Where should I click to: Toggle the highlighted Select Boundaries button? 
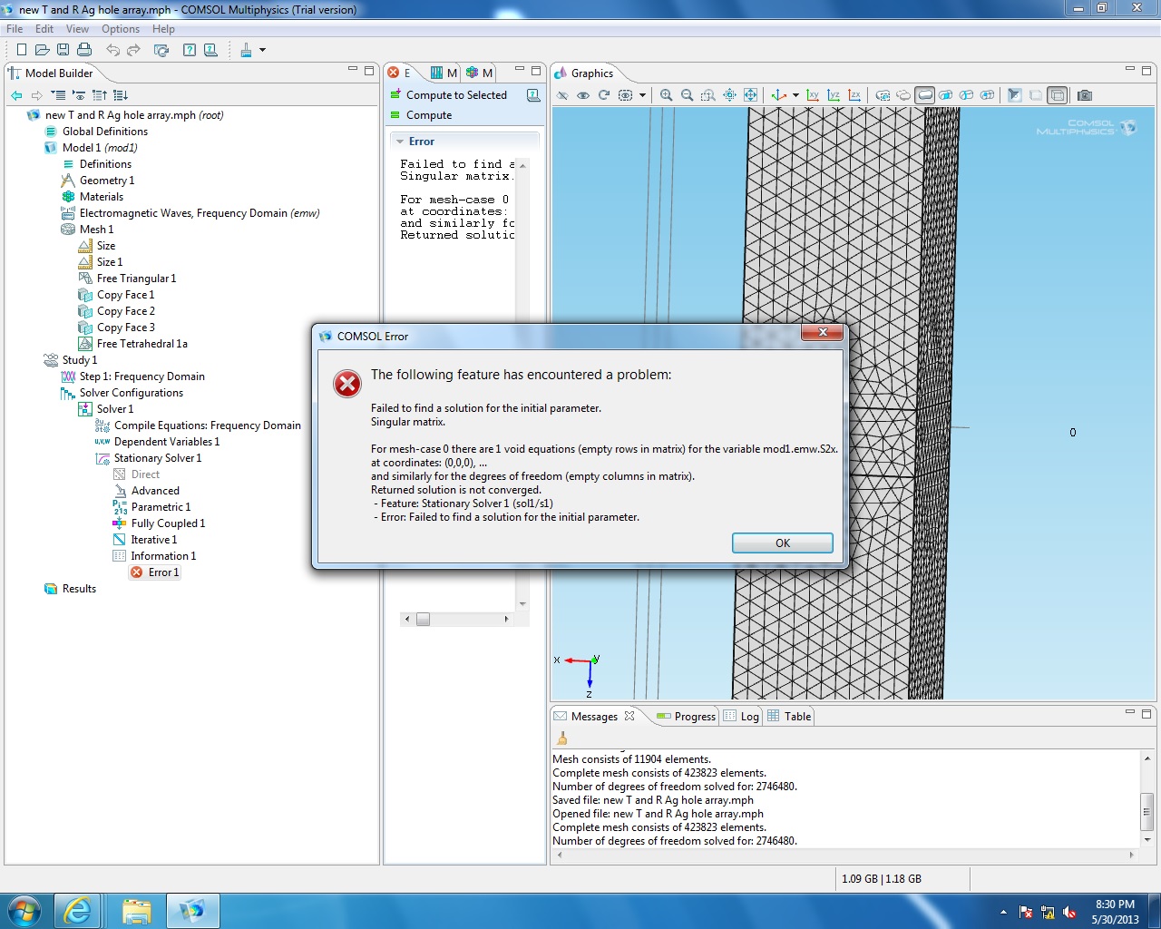click(x=925, y=95)
